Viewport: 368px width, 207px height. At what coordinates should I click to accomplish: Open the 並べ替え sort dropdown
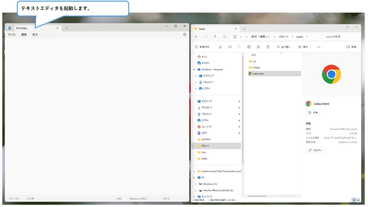pyautogui.click(x=284, y=47)
